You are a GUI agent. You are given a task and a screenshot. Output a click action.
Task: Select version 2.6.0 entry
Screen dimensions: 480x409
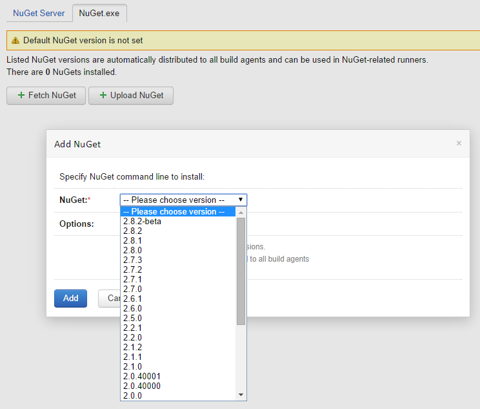[178, 308]
